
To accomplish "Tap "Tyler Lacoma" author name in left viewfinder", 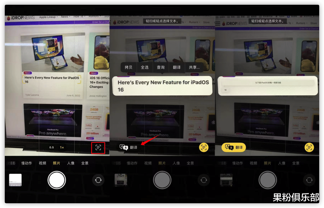I will [32, 95].
